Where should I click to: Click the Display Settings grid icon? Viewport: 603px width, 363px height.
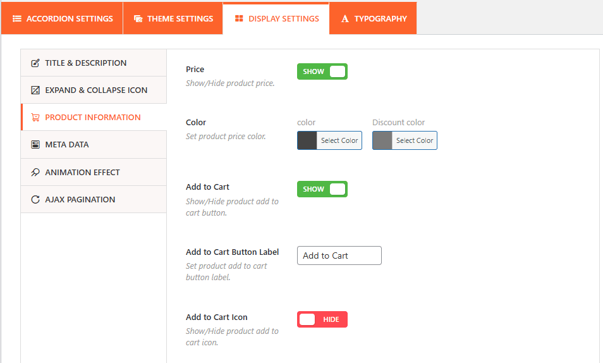[239, 19]
